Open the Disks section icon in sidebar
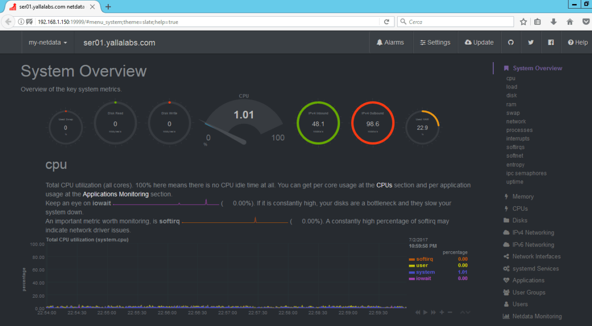 (x=506, y=220)
